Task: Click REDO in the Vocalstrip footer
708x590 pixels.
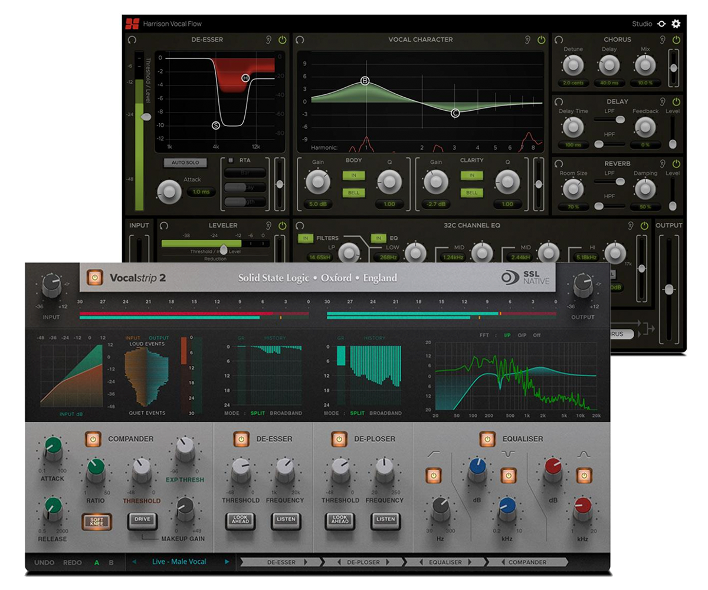Action: point(73,562)
